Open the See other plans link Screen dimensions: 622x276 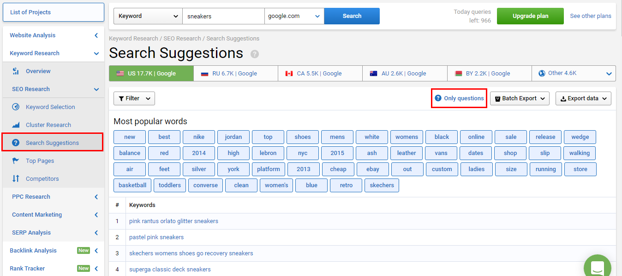(x=591, y=16)
